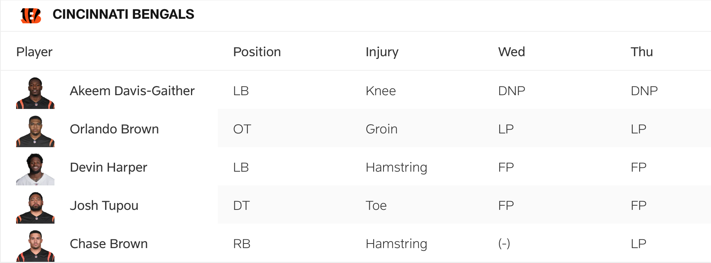
Task: Open Josh Tupou player link
Action: point(104,206)
